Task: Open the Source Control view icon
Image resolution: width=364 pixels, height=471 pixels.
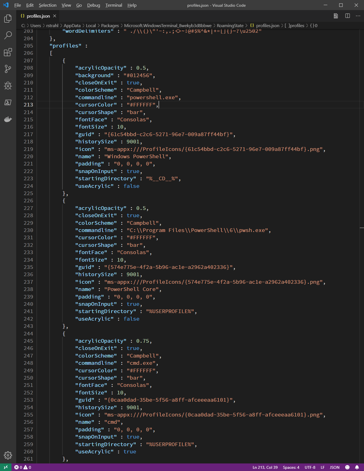Action: click(x=8, y=69)
